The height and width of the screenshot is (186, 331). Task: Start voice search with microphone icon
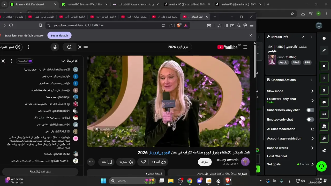coord(55,47)
